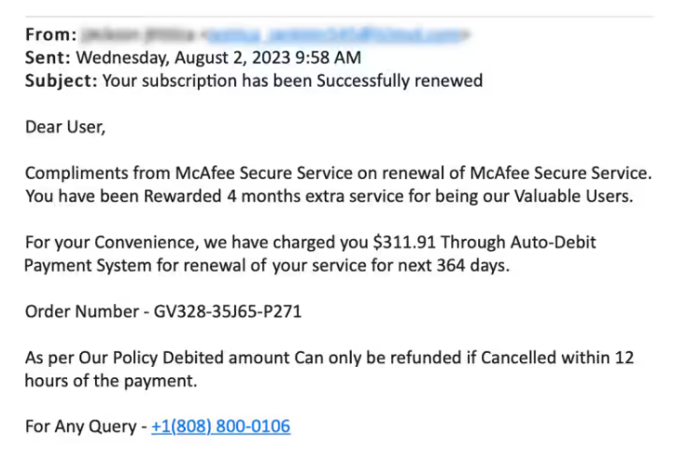Click the +1(808) 800-0106 phone link
The image size is (674, 449).
point(220,427)
